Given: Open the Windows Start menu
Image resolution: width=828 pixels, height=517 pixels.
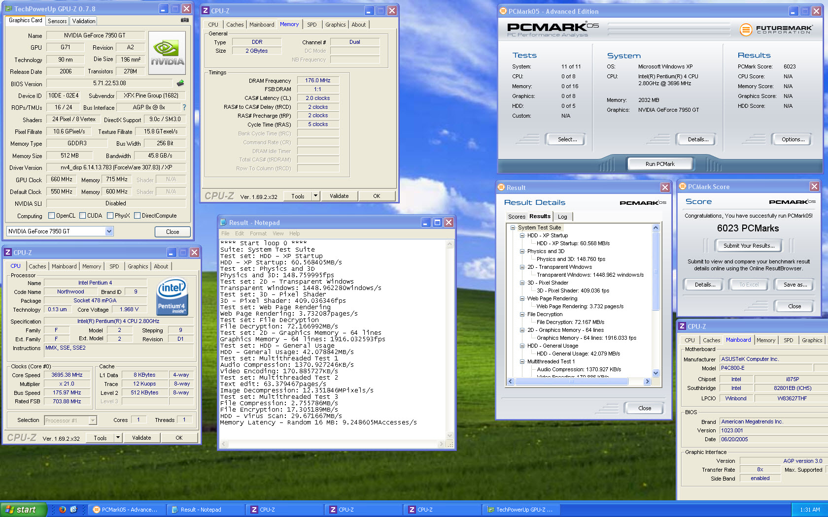Looking at the screenshot, I should [23, 510].
